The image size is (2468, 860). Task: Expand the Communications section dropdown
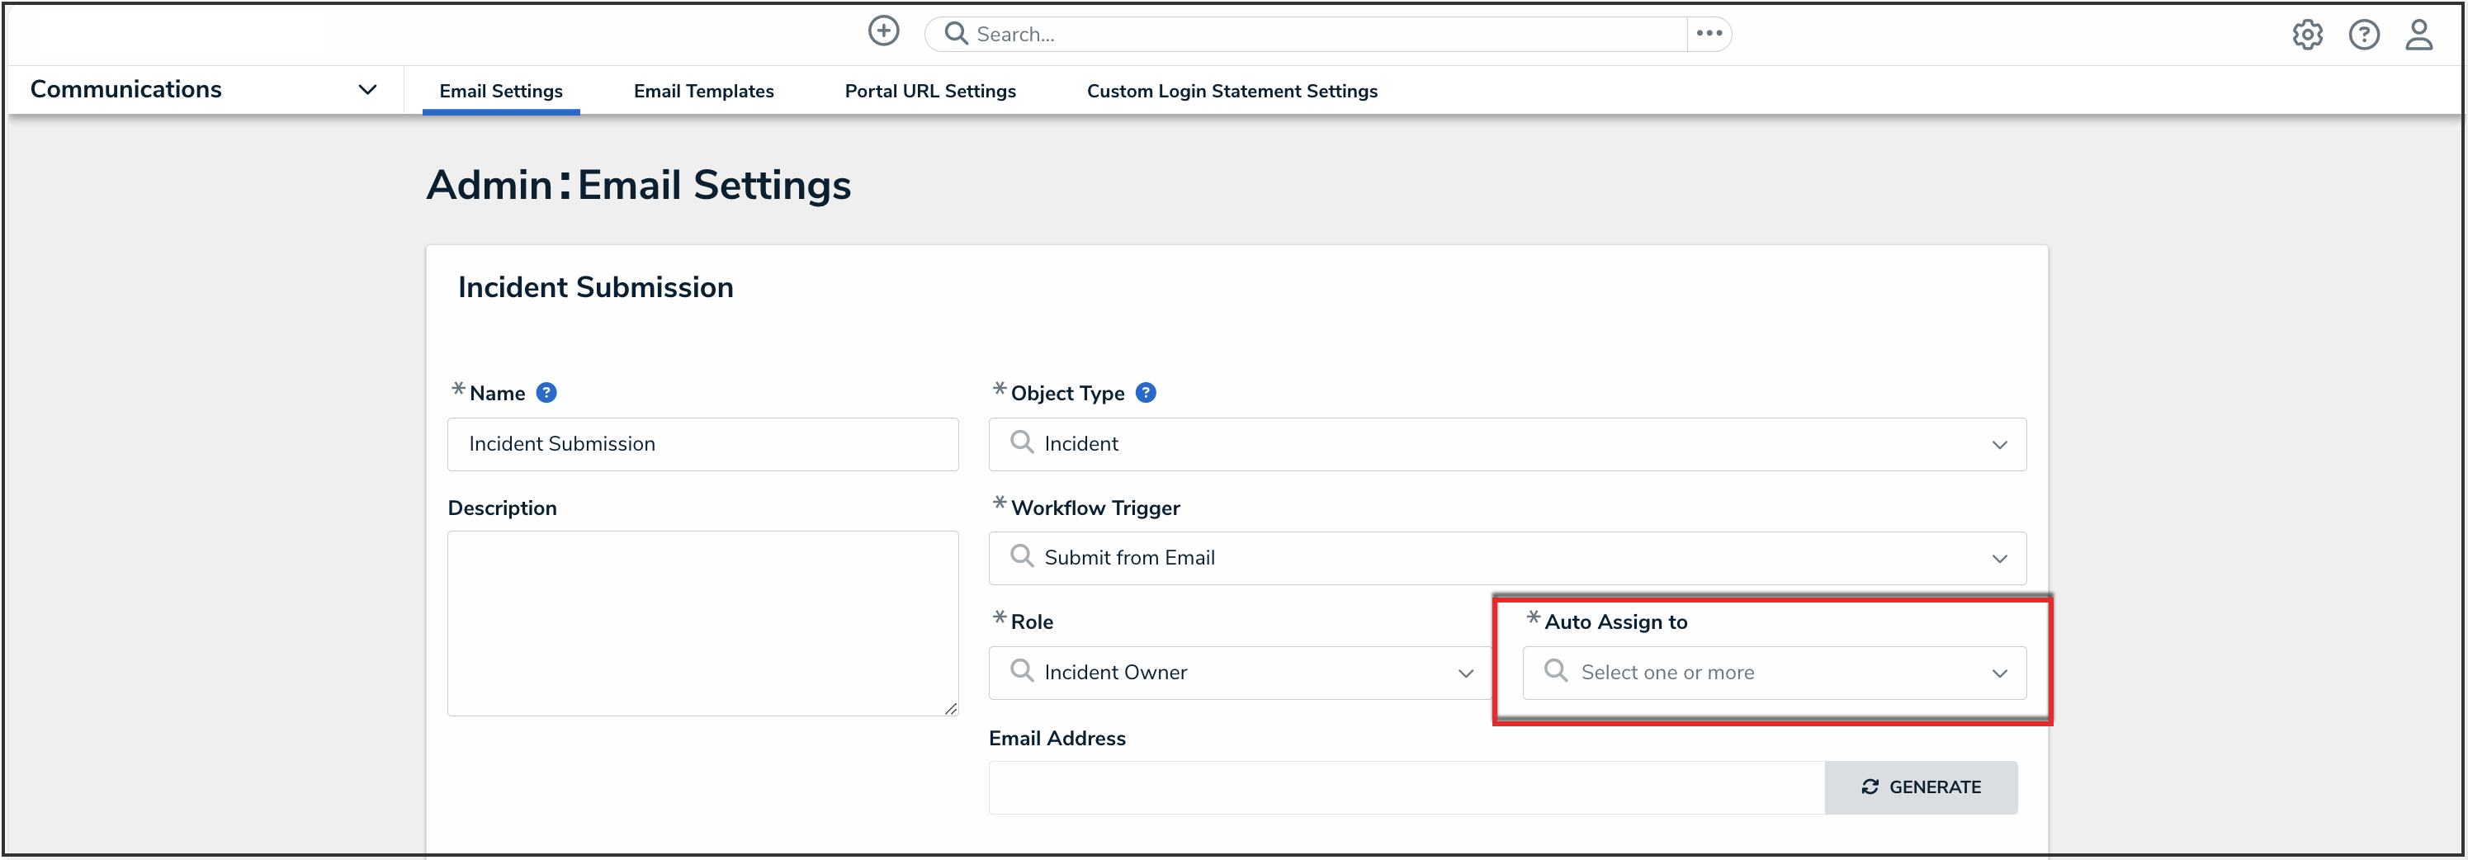pyautogui.click(x=367, y=90)
